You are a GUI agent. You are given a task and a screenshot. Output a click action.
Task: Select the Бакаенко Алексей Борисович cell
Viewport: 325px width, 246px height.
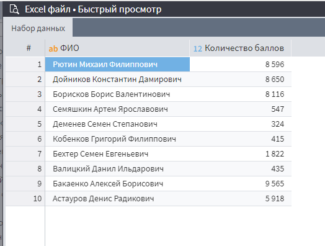click(117, 184)
